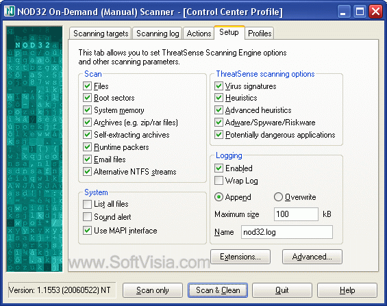Enable the Wrap Log checkbox
This screenshot has height=306, width=387.
point(219,181)
